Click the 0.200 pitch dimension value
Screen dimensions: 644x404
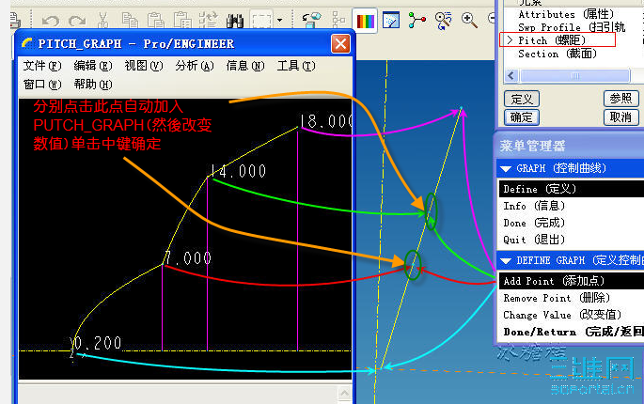(x=96, y=343)
